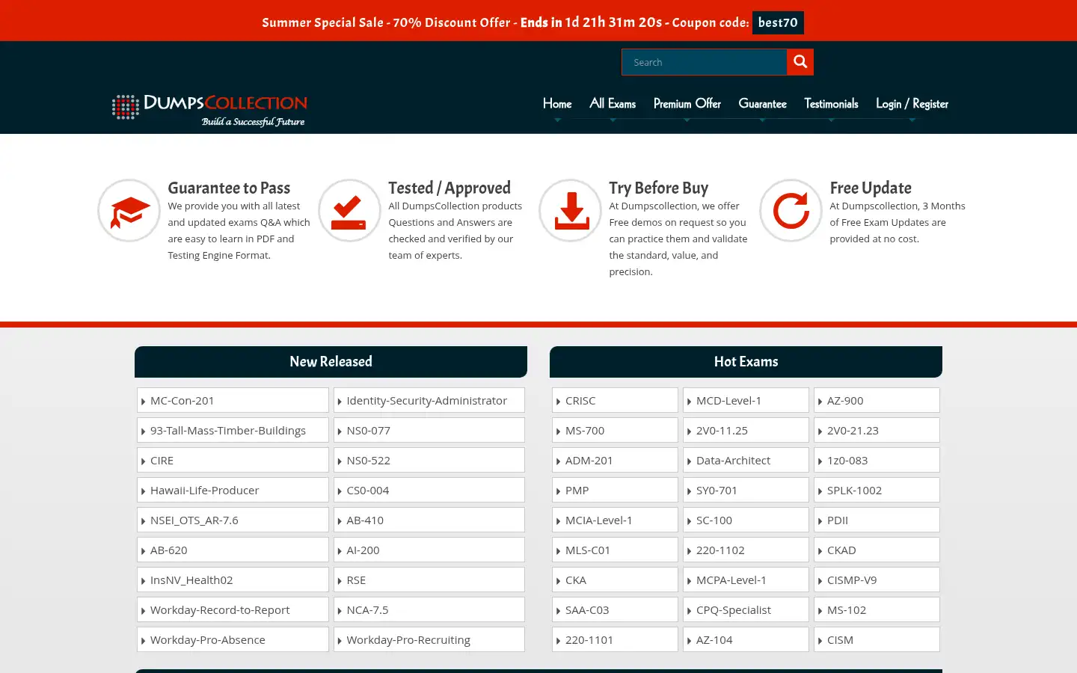Open the ADM-201 hot exam

tap(615, 460)
